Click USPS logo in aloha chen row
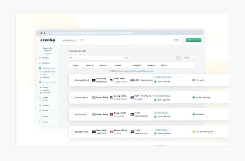 click(x=132, y=80)
